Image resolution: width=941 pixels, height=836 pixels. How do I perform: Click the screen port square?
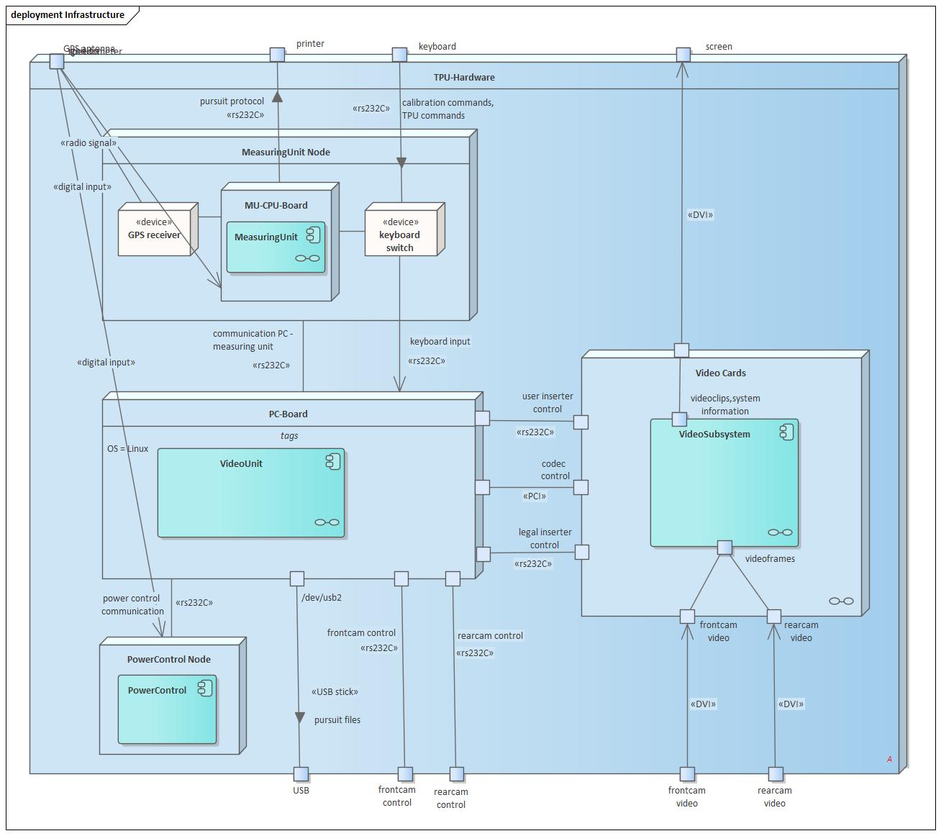click(x=683, y=55)
